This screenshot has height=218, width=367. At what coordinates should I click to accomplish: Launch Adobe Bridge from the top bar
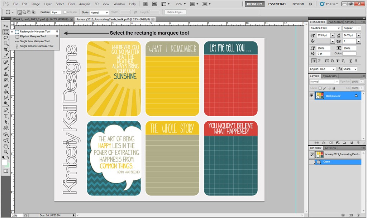(x=145, y=4)
